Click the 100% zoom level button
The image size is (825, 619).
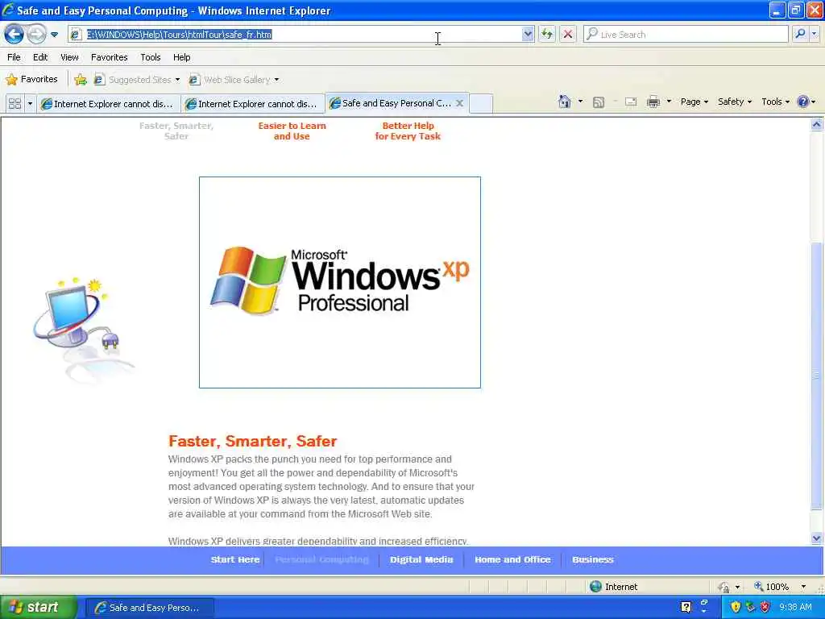[x=773, y=587]
